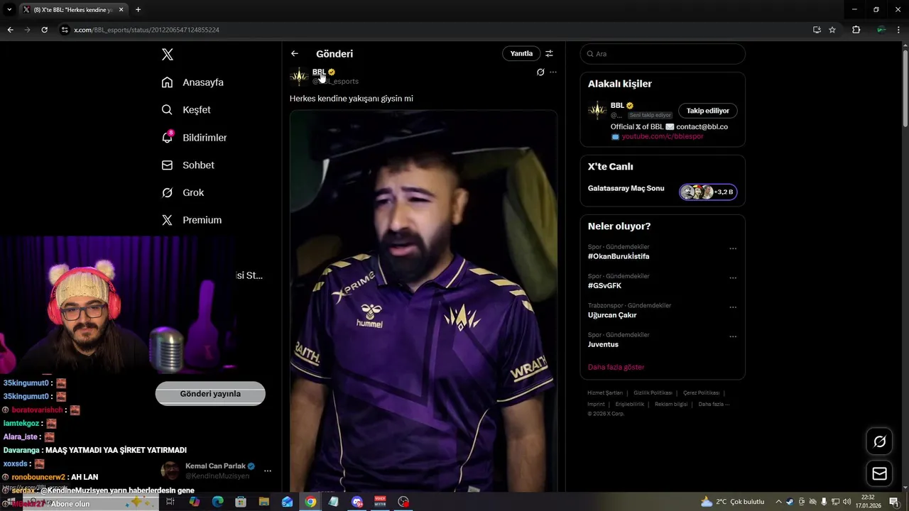Click the site info icon in address bar
909x511 pixels.
(65, 30)
